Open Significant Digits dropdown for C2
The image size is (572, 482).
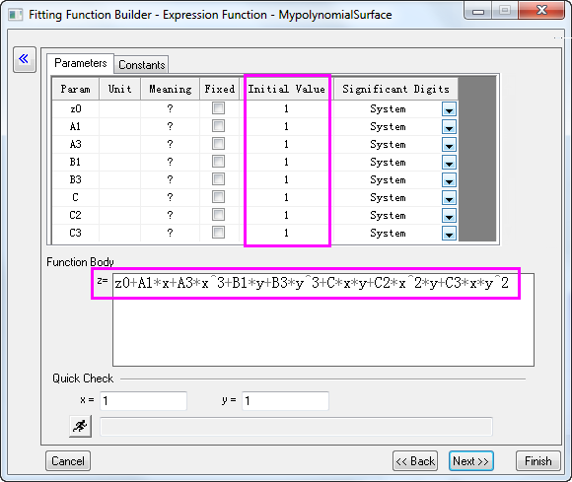point(449,216)
